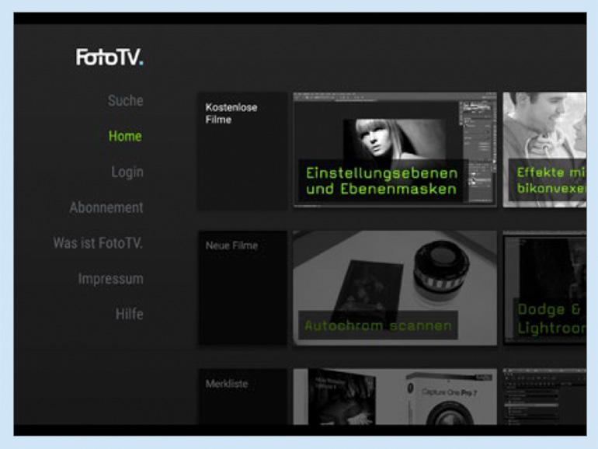Open the 'Effekte mi… bikonvexe…' video thumbnail
The image size is (598, 449).
point(544,150)
